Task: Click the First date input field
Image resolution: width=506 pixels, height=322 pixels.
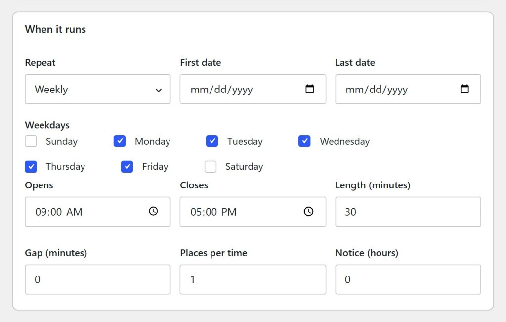Action: pos(253,89)
